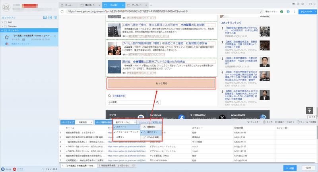This screenshot has height=172, width=318.
Task: Click the ページ番号の設定 button
Action: (104, 122)
